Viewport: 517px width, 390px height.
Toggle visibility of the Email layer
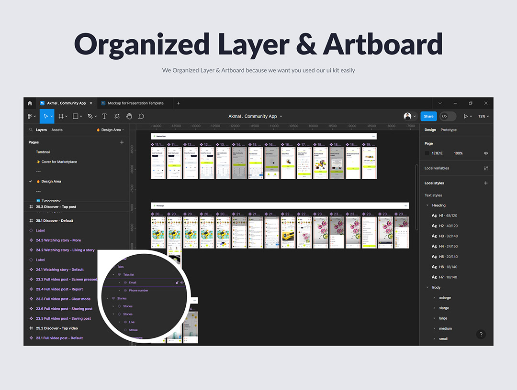pos(182,282)
